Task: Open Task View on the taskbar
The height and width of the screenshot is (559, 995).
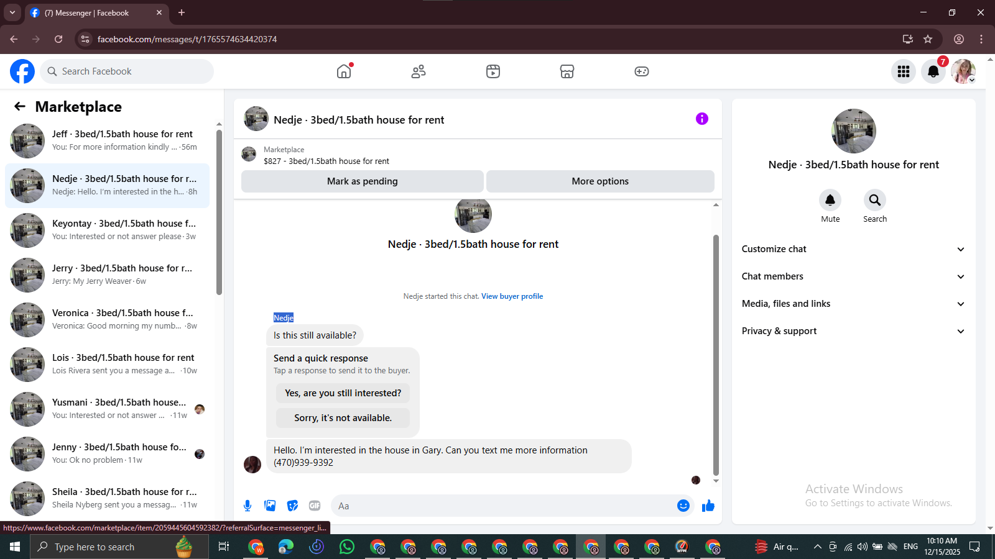Action: coord(224,547)
